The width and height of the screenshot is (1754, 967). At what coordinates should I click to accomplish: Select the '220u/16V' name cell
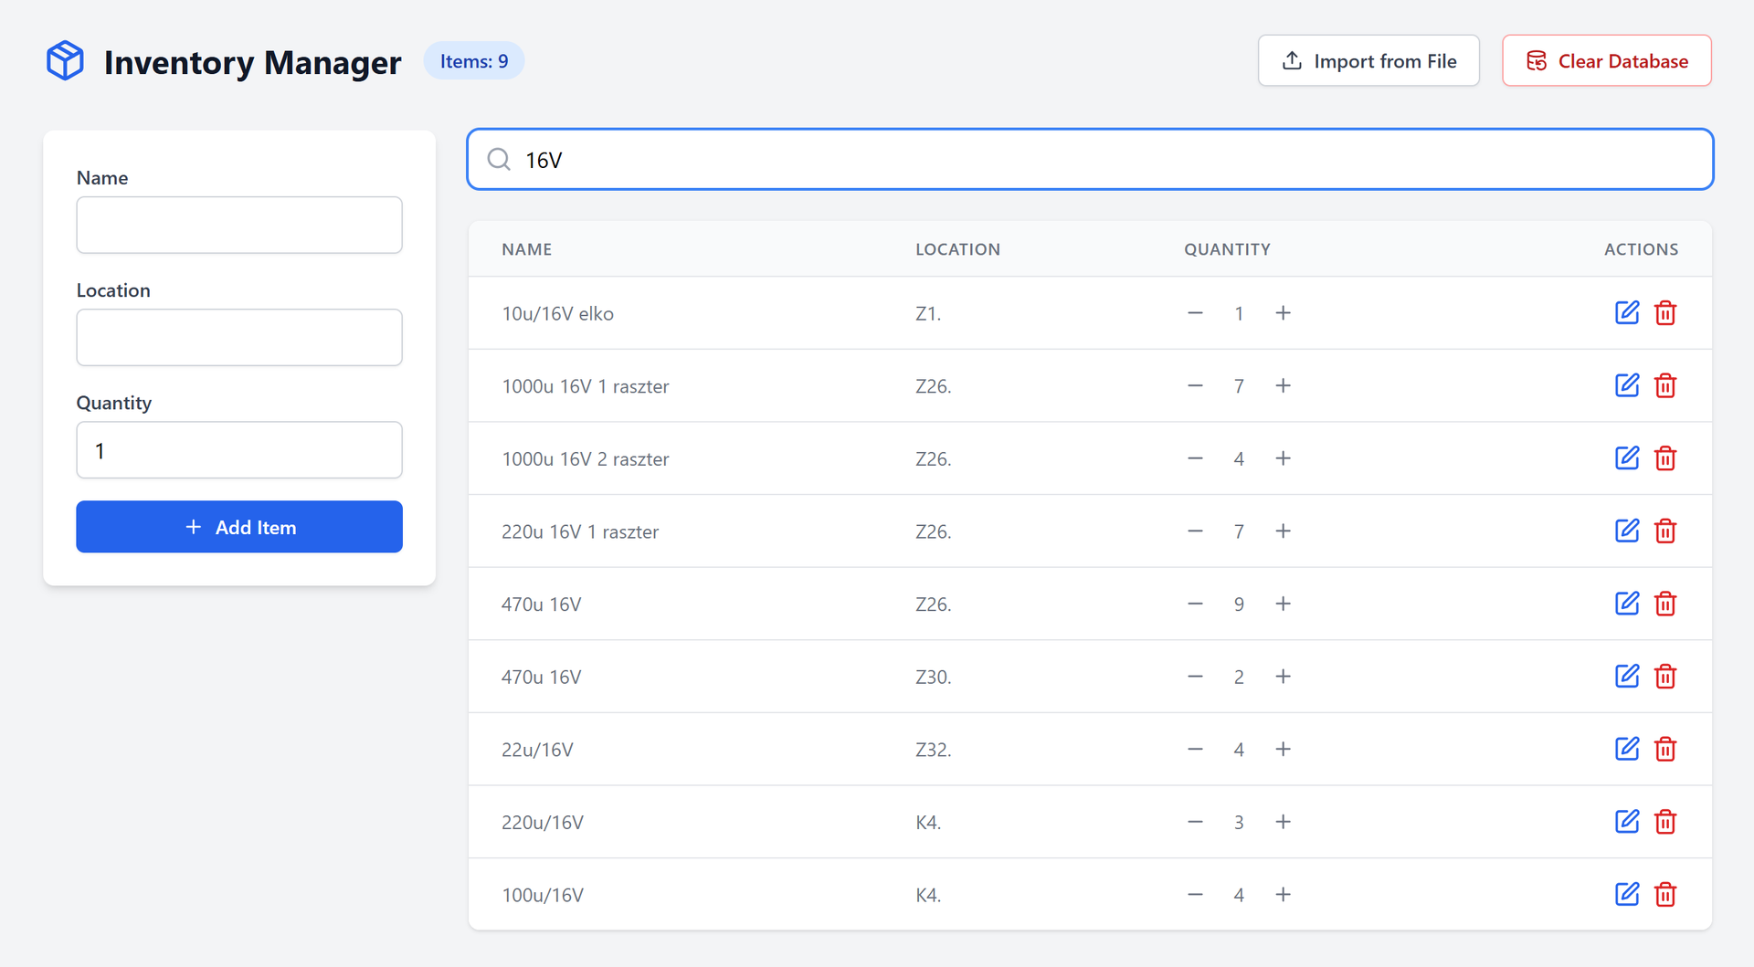click(543, 822)
